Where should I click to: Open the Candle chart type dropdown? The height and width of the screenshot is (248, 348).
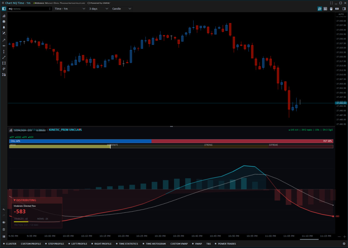[122, 9]
